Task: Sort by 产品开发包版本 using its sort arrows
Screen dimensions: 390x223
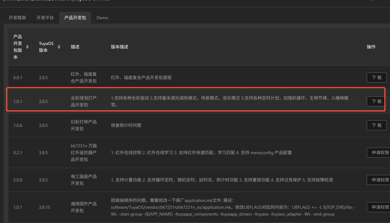Action: pyautogui.click(x=27, y=47)
